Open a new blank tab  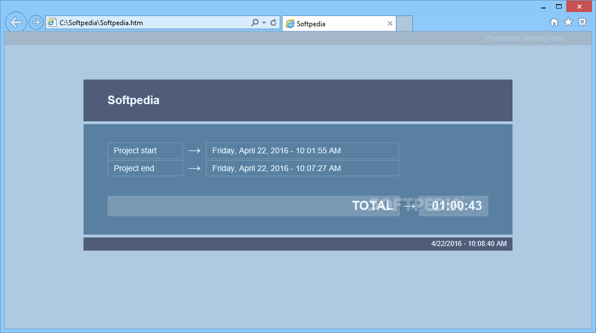[404, 23]
